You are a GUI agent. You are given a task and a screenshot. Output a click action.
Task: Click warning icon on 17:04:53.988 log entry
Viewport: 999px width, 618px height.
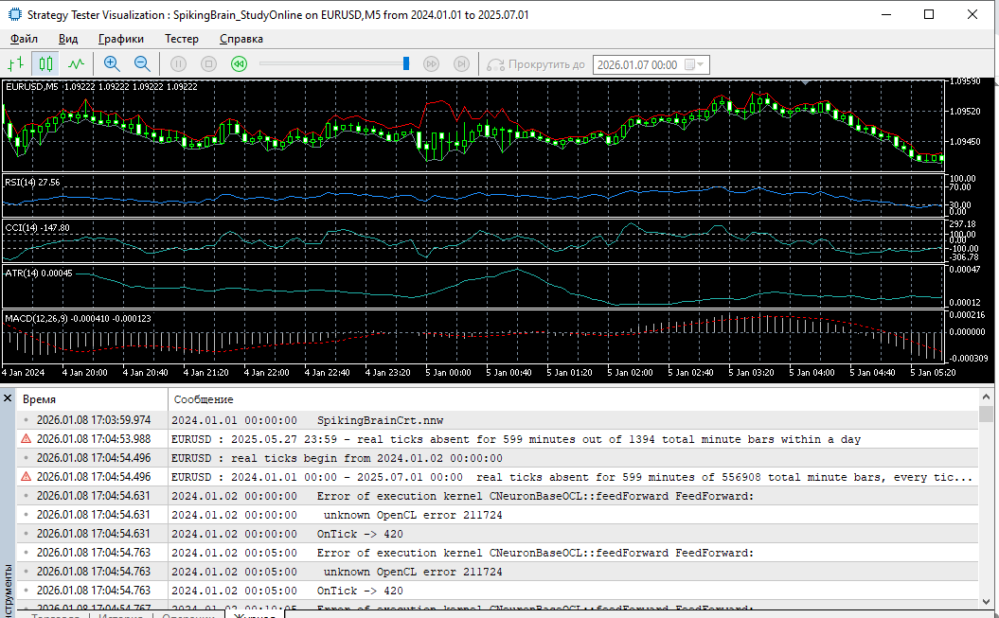point(26,439)
